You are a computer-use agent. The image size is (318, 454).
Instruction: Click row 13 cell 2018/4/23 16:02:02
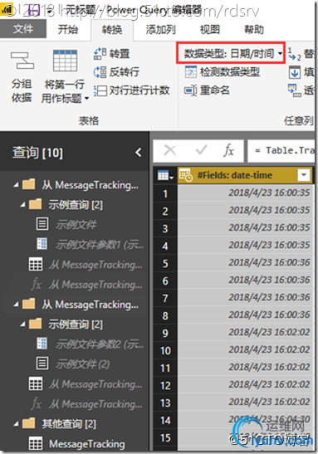pos(245,402)
